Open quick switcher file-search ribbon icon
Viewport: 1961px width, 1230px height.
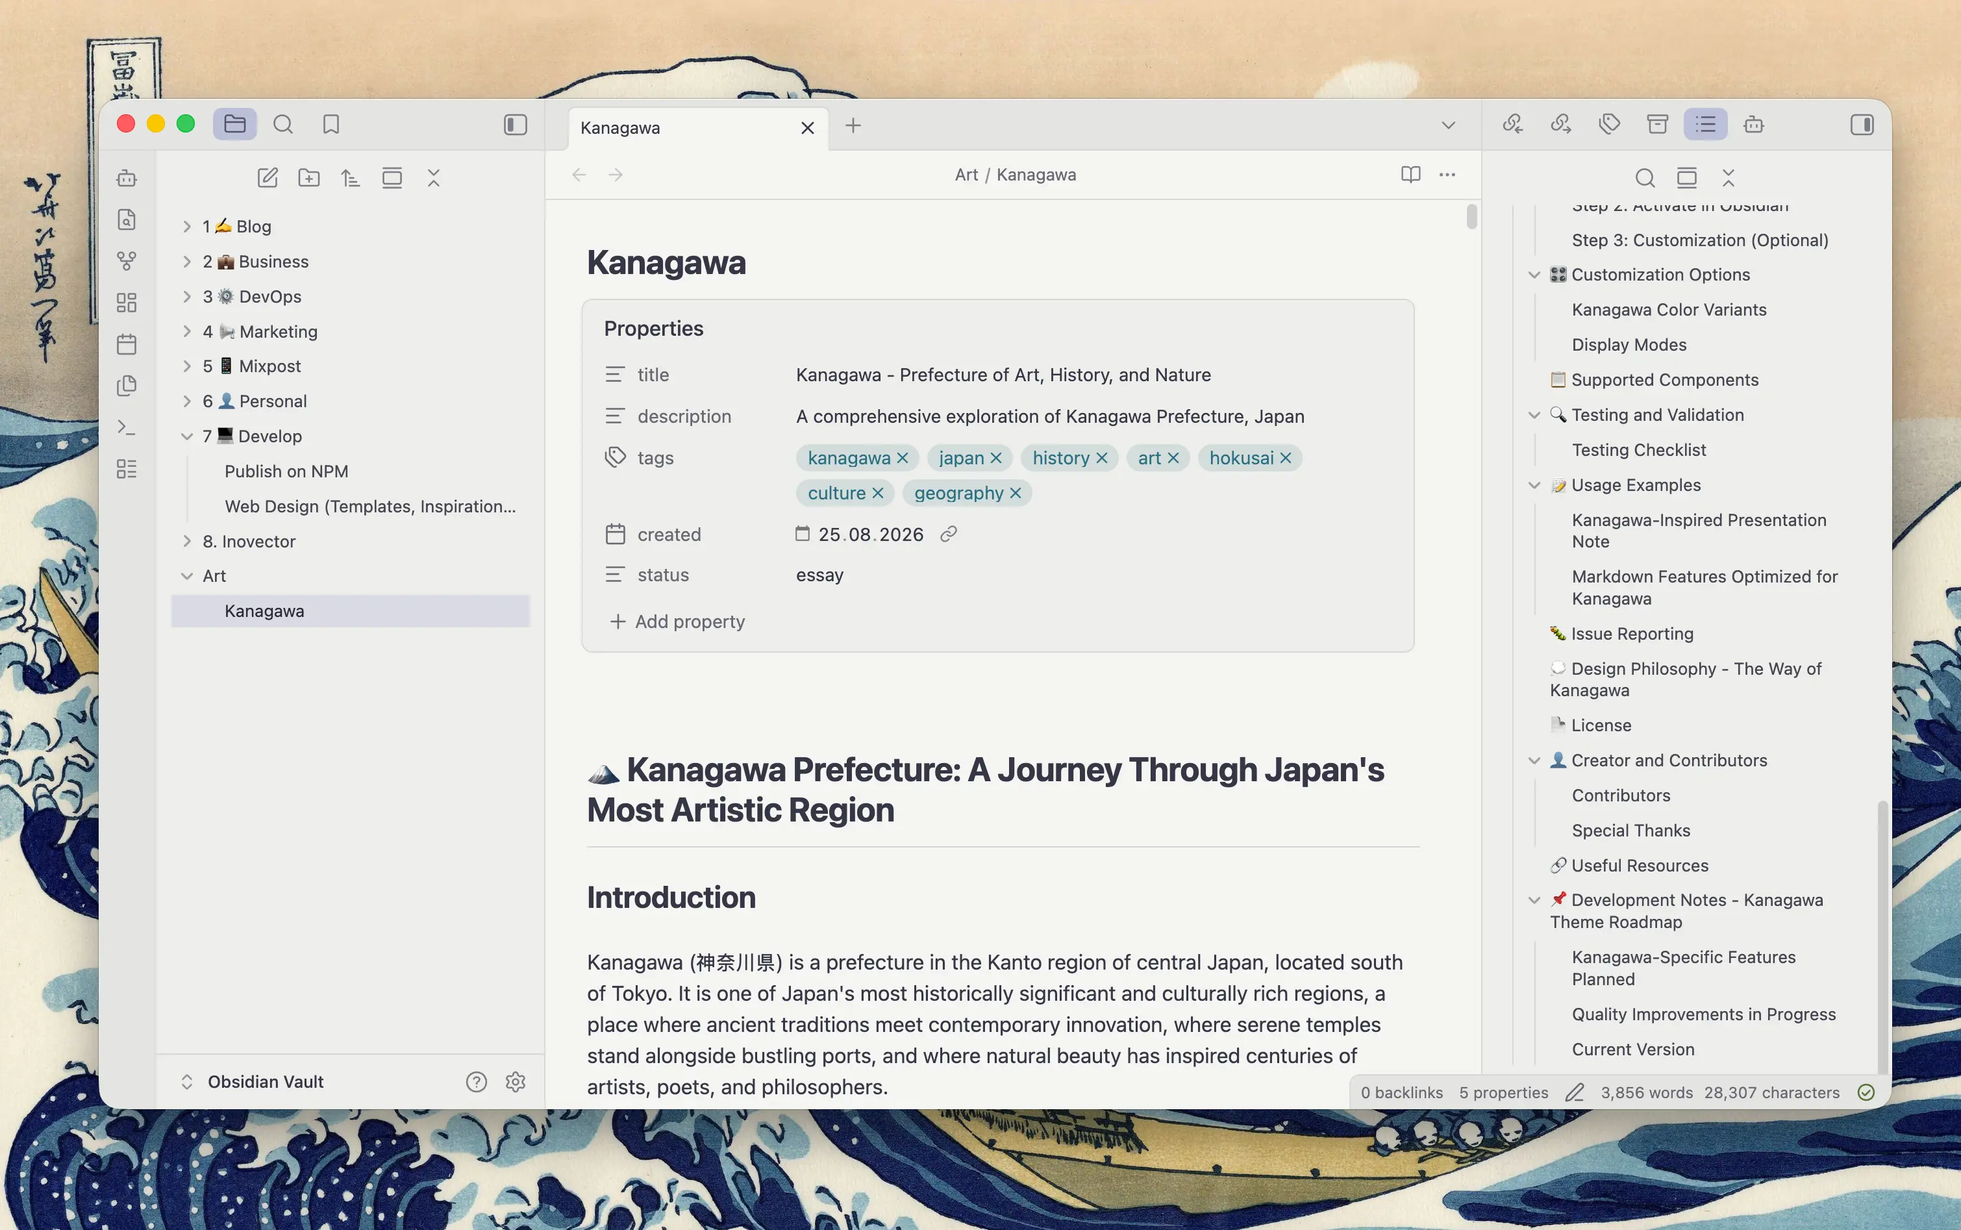coord(127,220)
